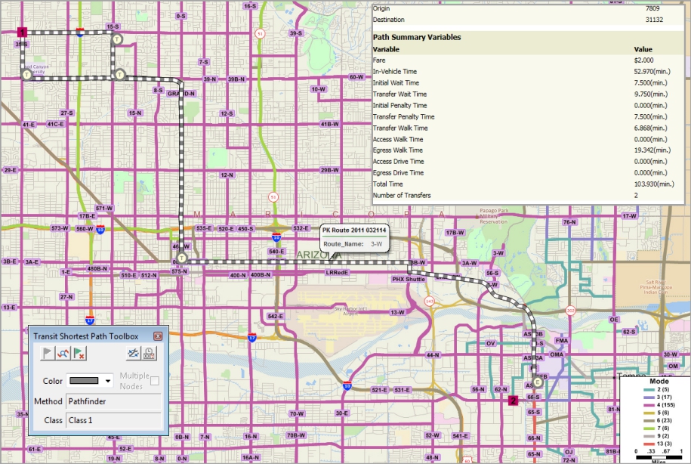The image size is (691, 464).
Task: Open the Color dropdown in the toolbox
Action: [108, 380]
